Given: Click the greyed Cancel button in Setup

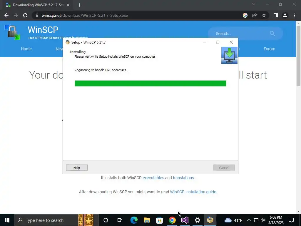Looking at the screenshot, I should pyautogui.click(x=224, y=167).
